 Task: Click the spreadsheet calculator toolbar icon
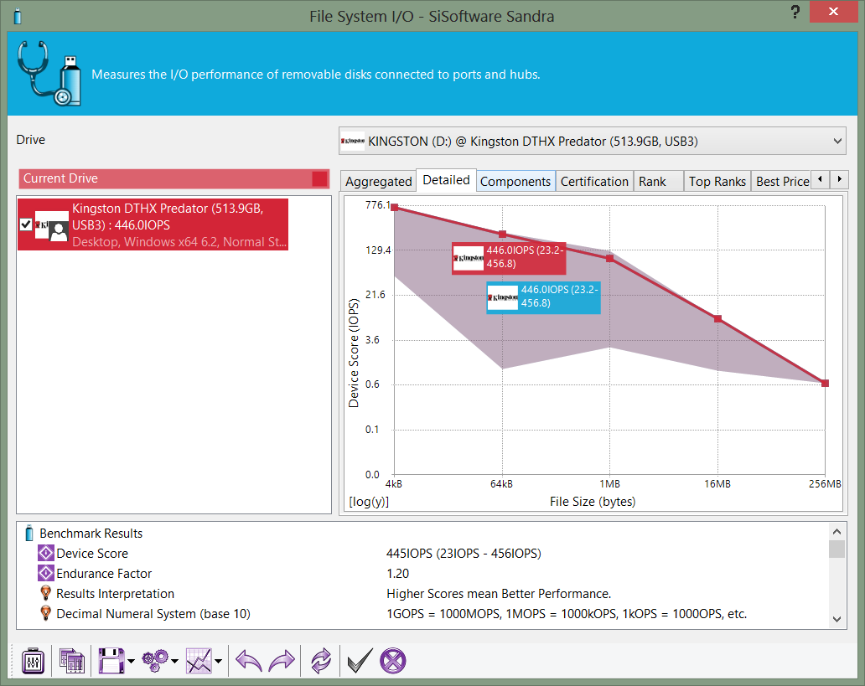click(x=72, y=661)
